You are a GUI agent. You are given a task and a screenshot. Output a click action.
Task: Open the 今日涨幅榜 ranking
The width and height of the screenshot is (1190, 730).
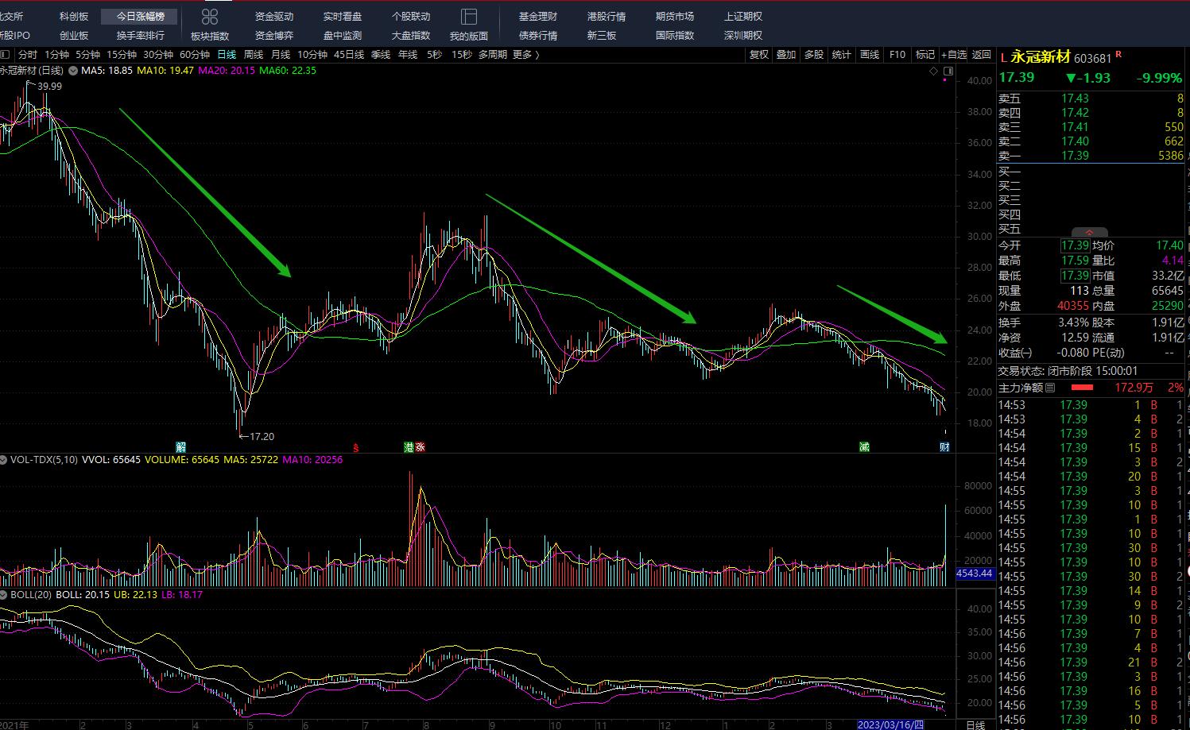tap(141, 17)
